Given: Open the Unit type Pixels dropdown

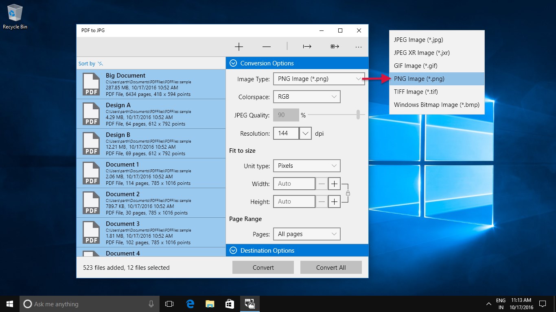Looking at the screenshot, I should 306,166.
